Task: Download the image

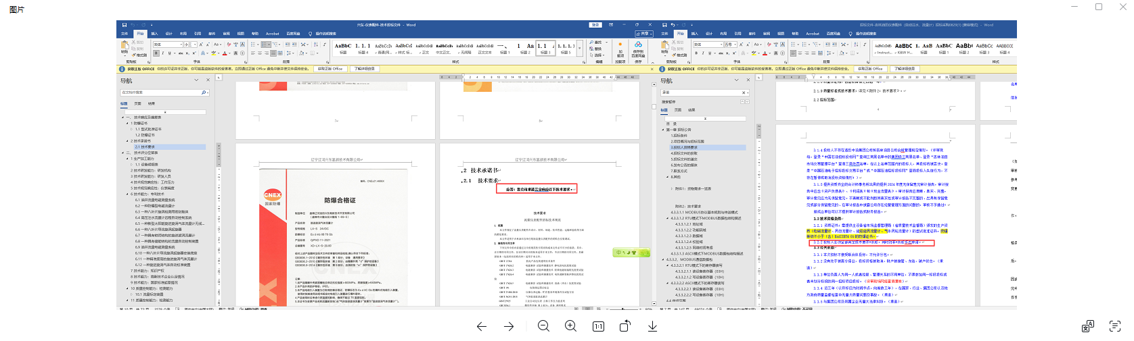Action: click(x=652, y=326)
